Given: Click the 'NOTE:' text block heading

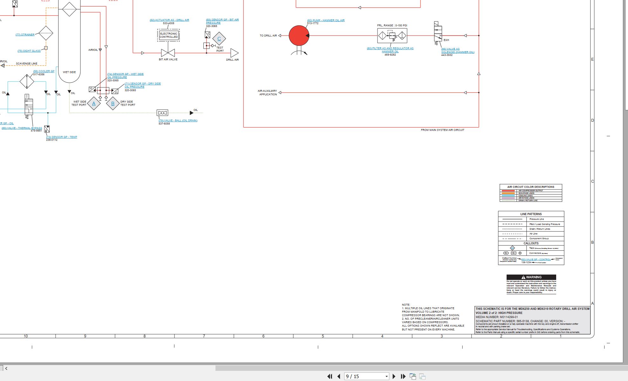Looking at the screenshot, I should point(406,305).
